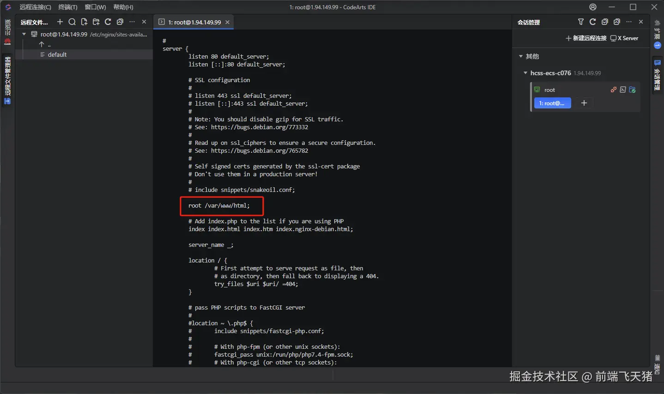664x394 pixels.
Task: Refresh the 会话管理 session list
Action: click(x=593, y=22)
